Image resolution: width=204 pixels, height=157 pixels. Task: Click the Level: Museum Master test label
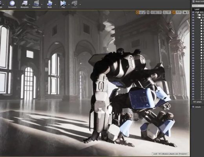coord(170,154)
